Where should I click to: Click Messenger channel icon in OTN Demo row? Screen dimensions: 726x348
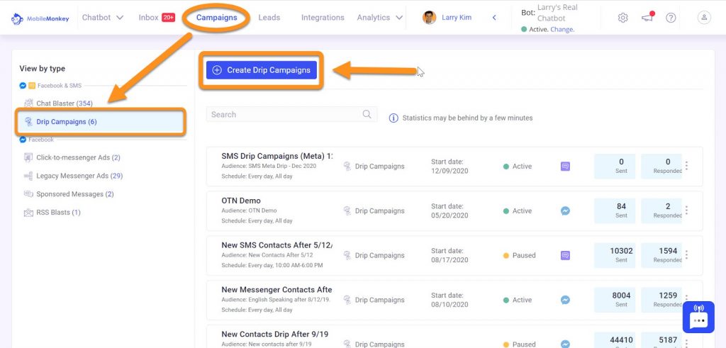[x=565, y=211]
